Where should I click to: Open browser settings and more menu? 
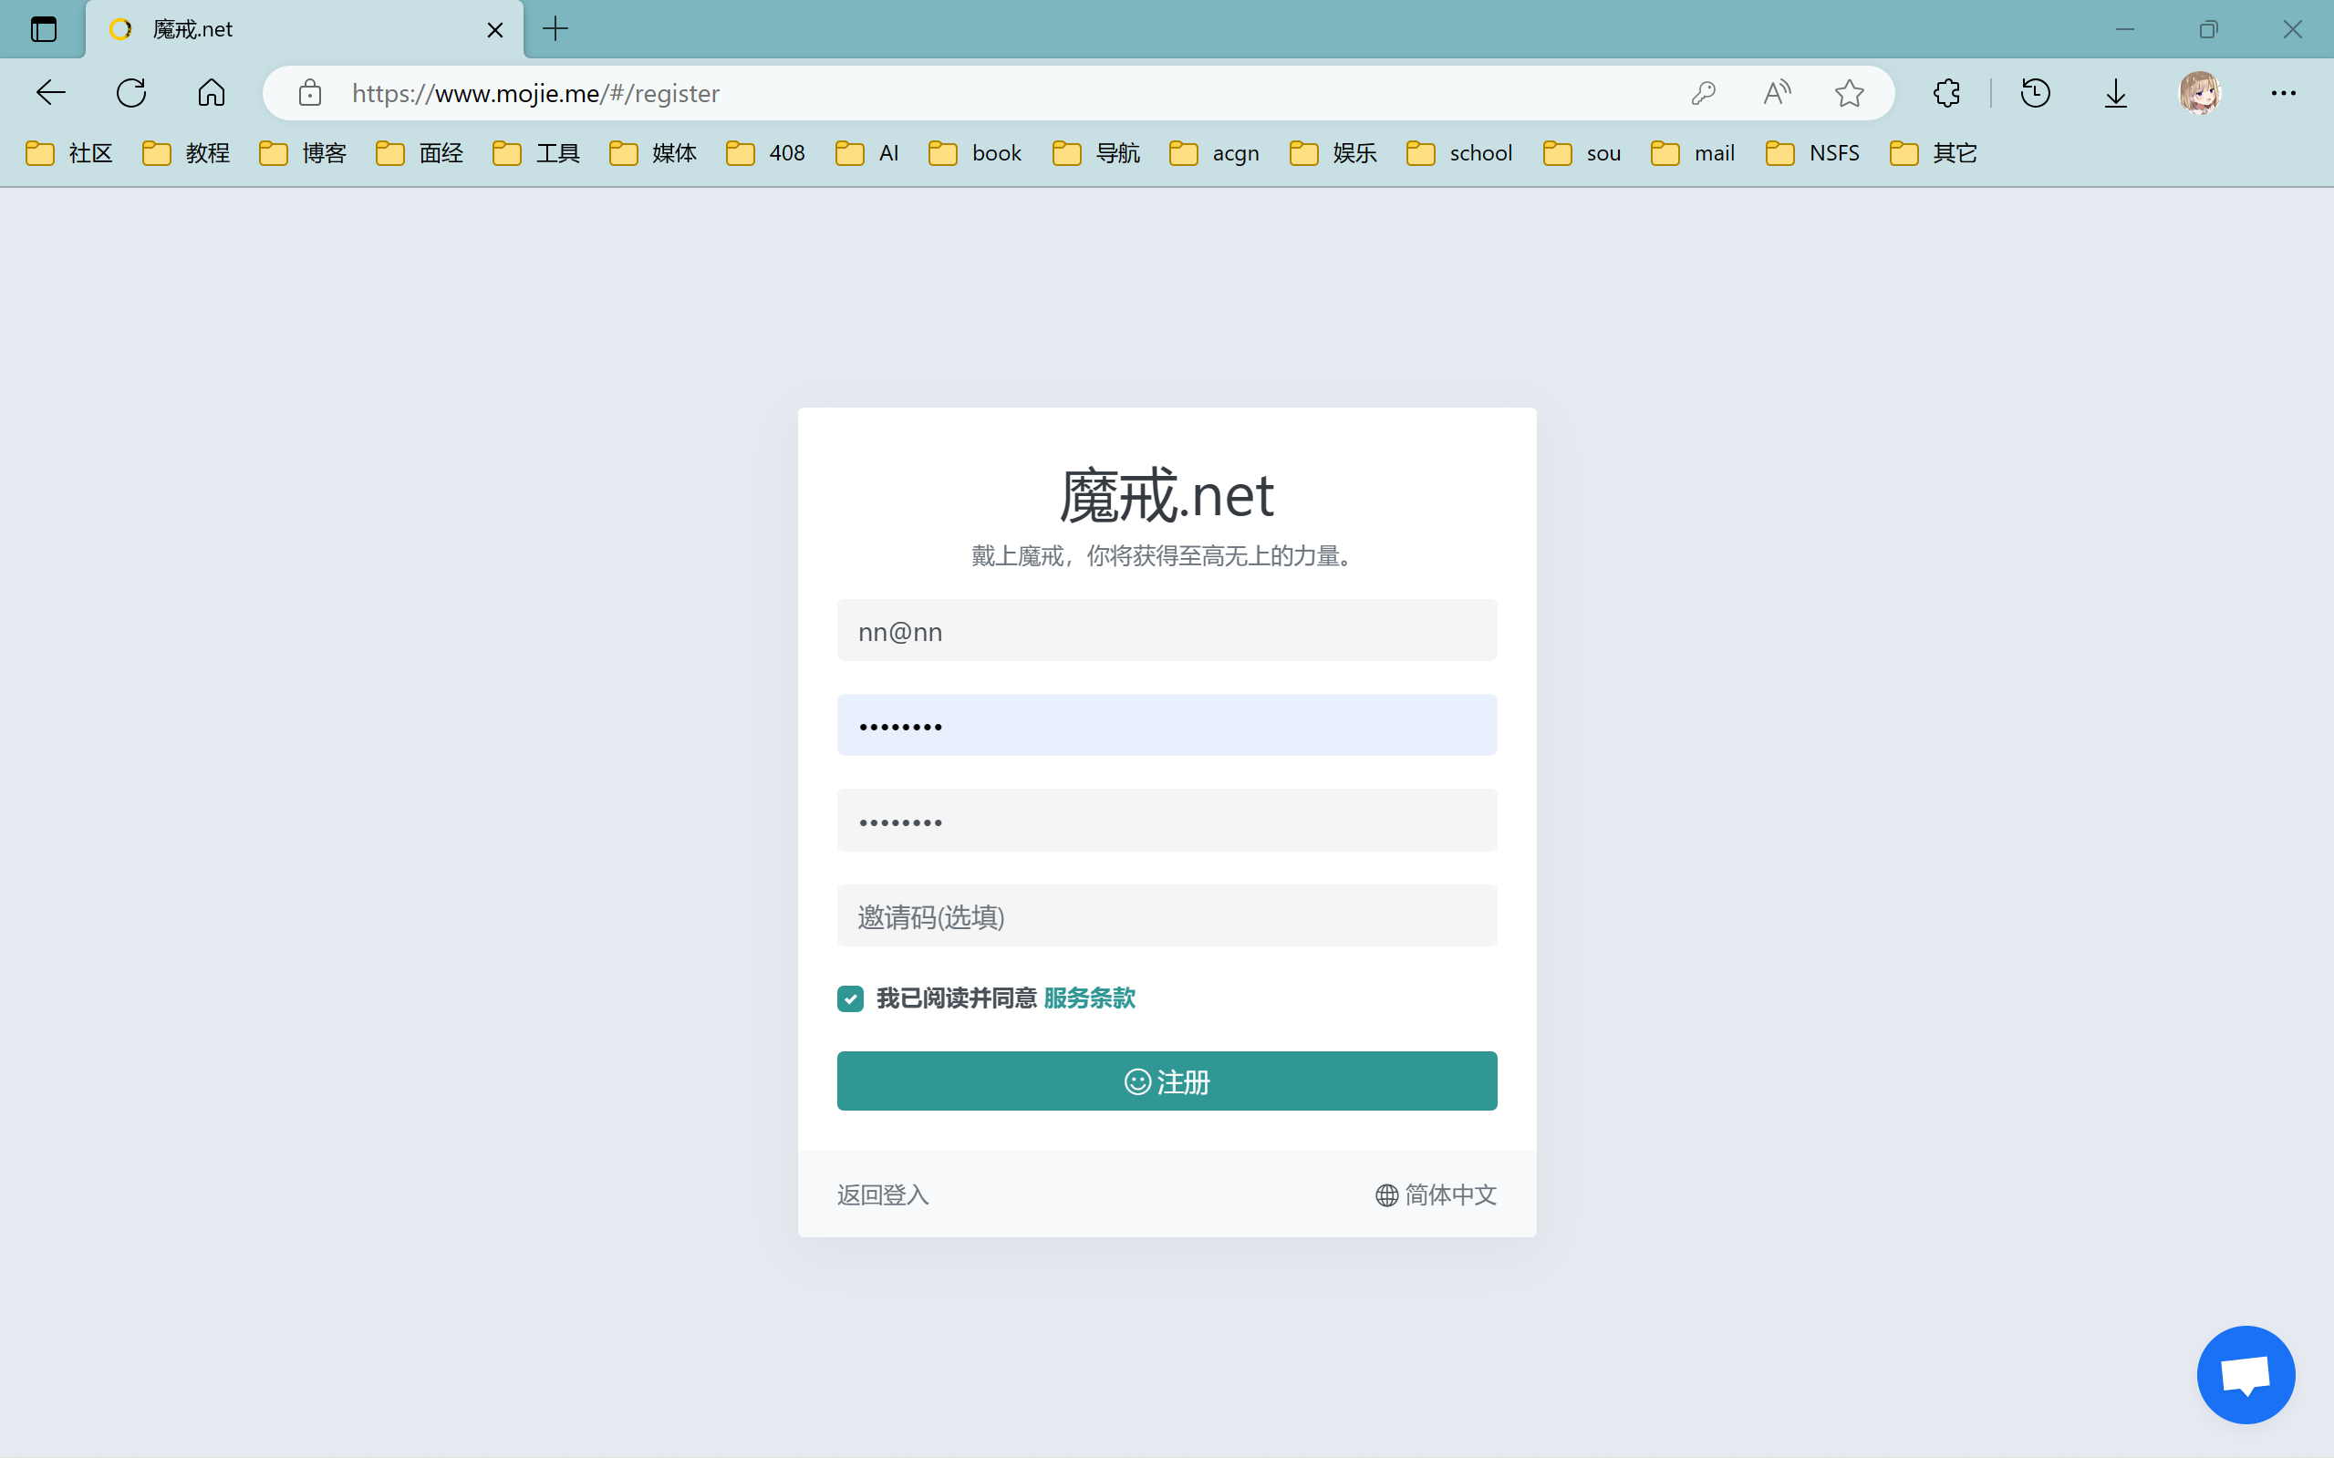(x=2283, y=93)
